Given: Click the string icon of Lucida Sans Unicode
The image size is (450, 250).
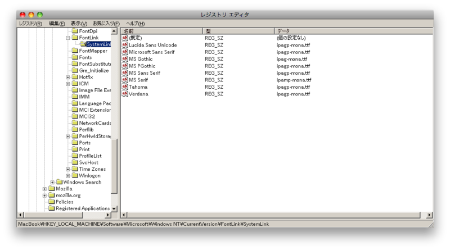Looking at the screenshot, I should click(x=124, y=45).
